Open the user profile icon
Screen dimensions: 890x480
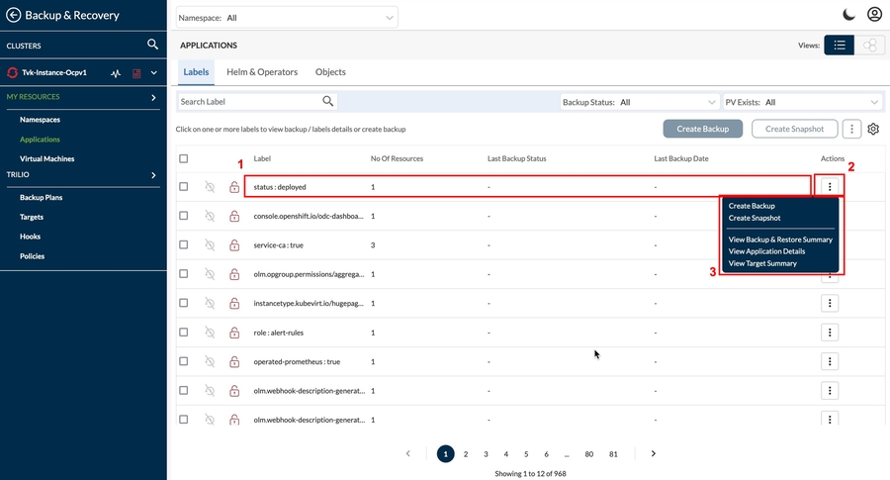point(874,15)
